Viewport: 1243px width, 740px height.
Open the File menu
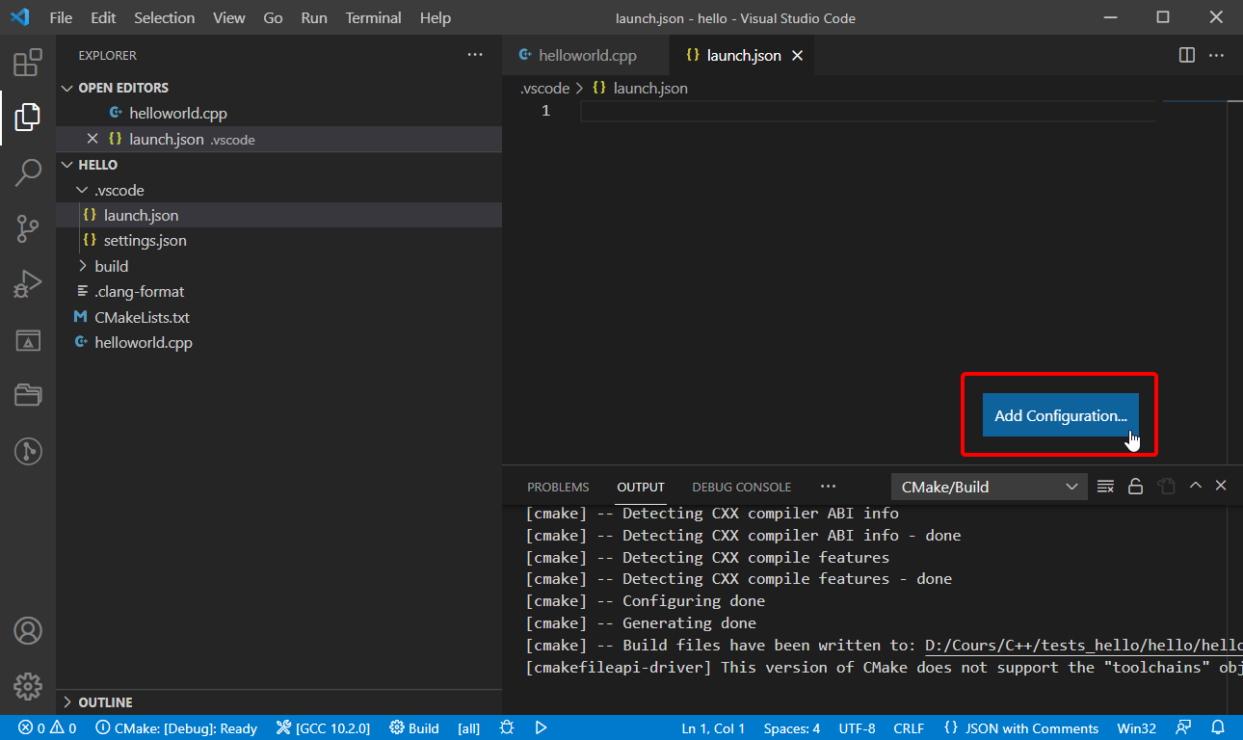(61, 17)
